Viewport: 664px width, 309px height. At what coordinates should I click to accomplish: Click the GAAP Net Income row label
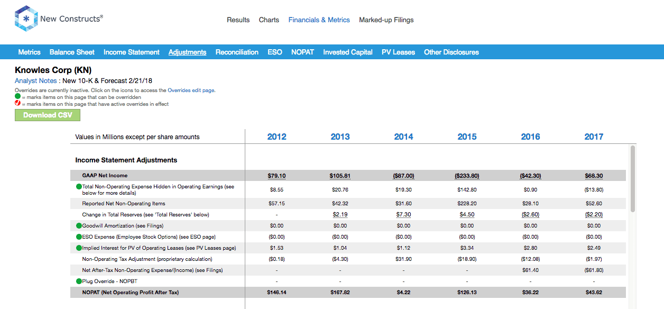pyautogui.click(x=105, y=176)
